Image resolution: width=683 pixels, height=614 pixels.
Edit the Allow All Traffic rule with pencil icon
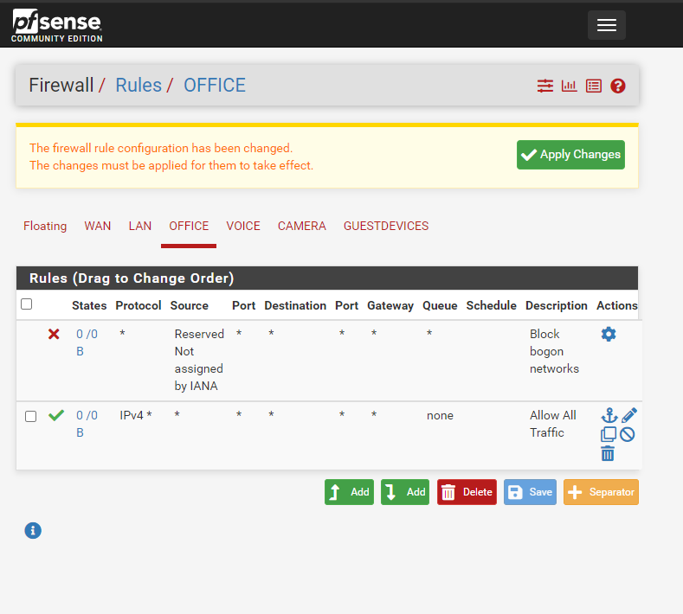pyautogui.click(x=629, y=416)
